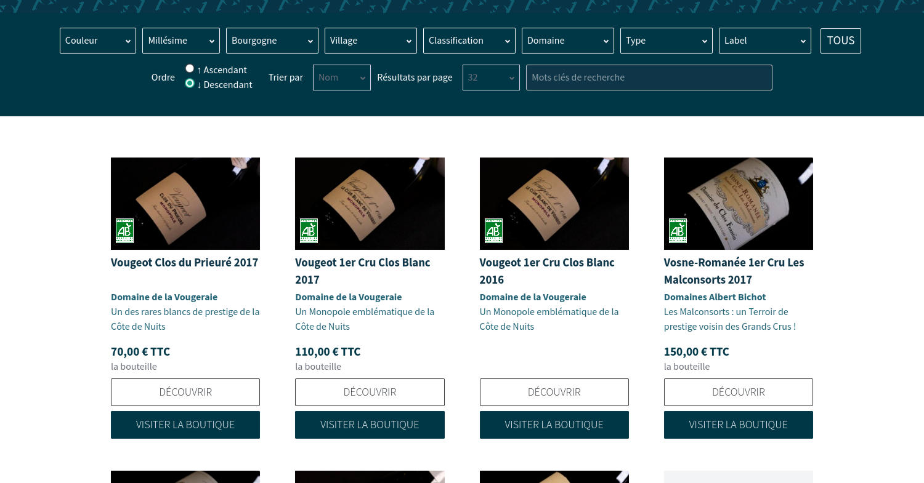The image size is (924, 483).
Task: Click the Vougeot 1er Cru Clos Blanc 2017 bottle thumbnail
Action: 370,204
